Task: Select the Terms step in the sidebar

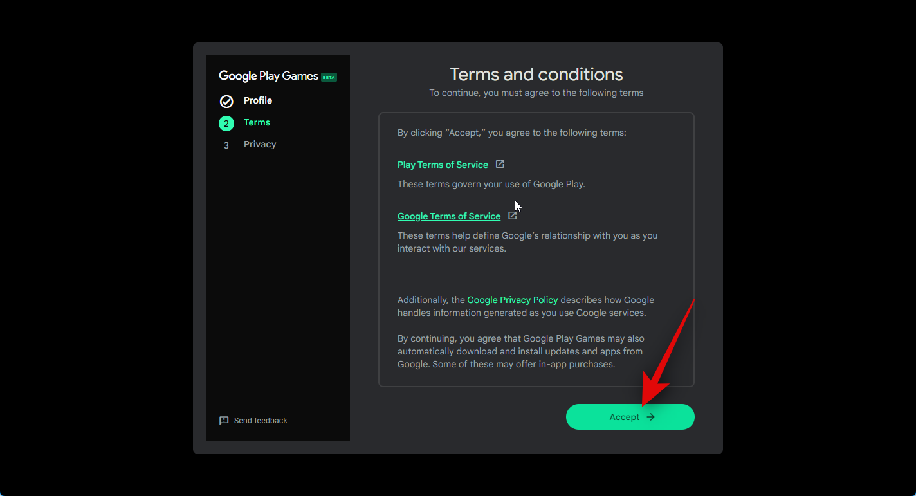Action: point(257,122)
